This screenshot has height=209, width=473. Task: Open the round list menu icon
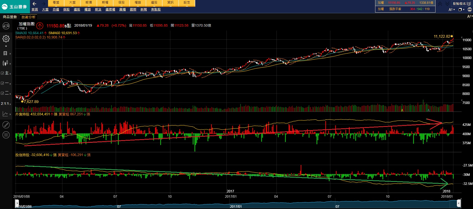click(6, 135)
